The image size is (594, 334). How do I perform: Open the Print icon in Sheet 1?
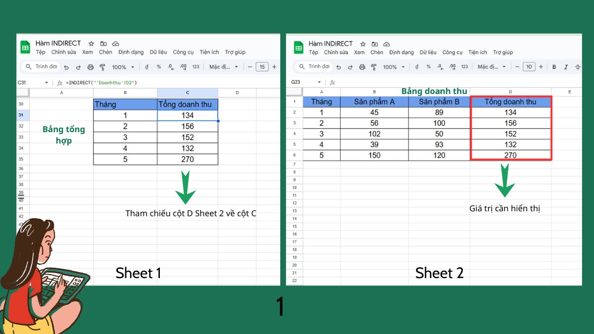90,67
